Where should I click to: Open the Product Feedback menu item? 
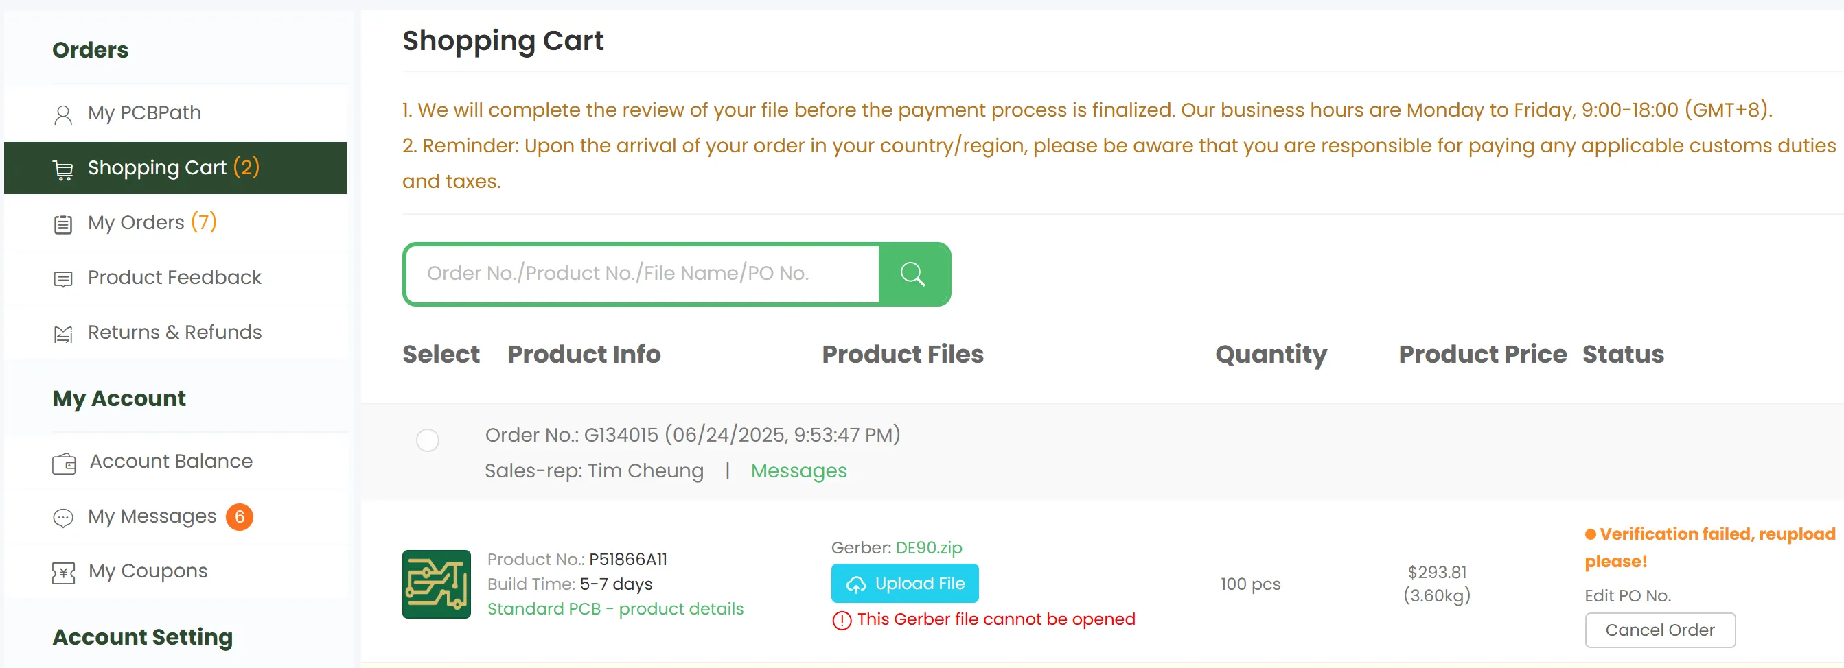pos(174,278)
